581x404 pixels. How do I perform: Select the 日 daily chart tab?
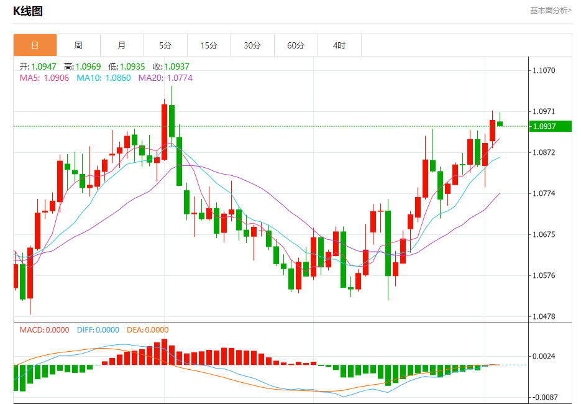click(35, 45)
